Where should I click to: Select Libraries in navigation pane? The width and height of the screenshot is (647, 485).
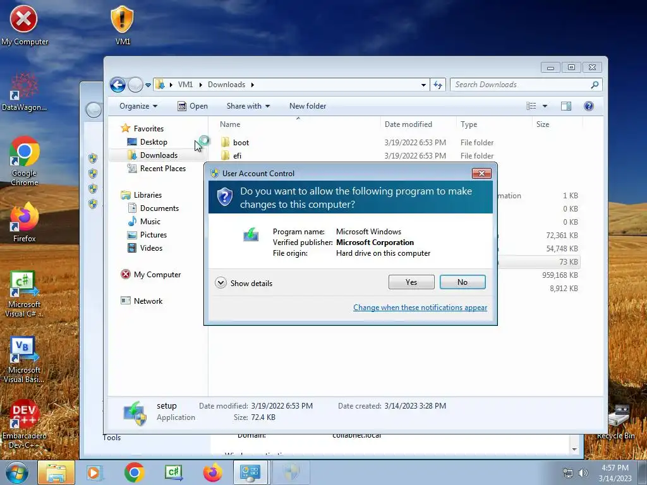coord(141,195)
